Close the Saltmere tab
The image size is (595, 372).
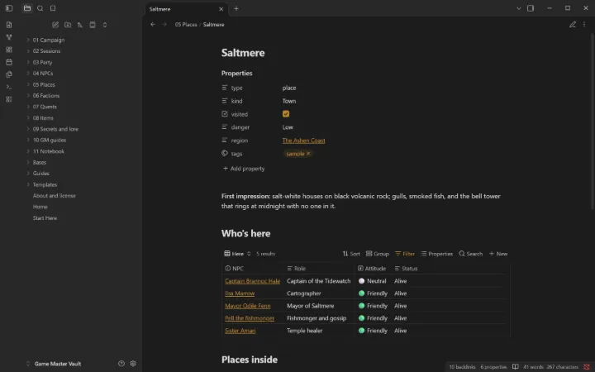[221, 9]
